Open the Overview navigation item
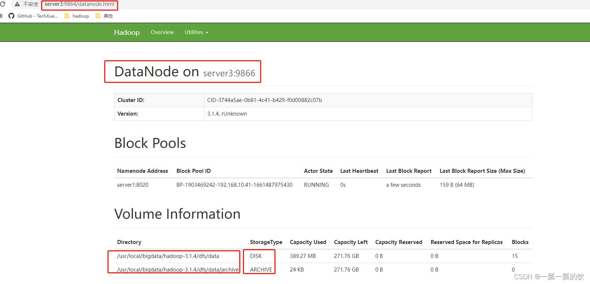Viewport: 590px width, 284px height. pyautogui.click(x=162, y=32)
